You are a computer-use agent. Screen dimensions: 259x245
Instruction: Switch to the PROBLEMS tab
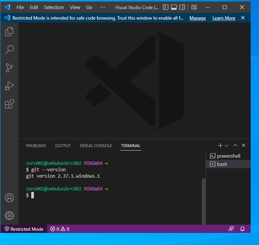[x=36, y=146]
